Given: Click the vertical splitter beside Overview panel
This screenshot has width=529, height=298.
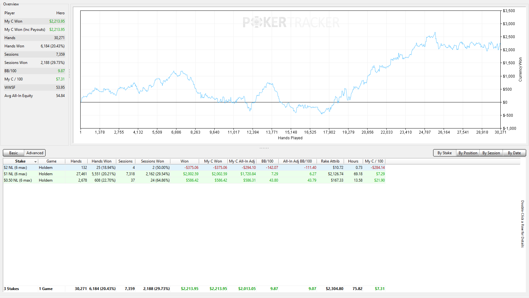Looking at the screenshot, I should click(69, 74).
